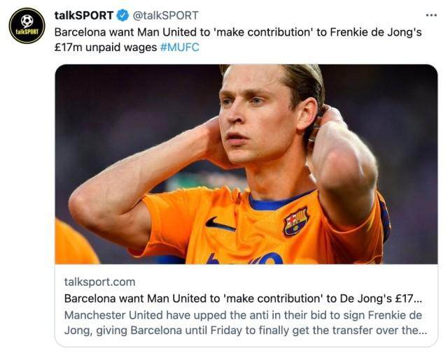The width and height of the screenshot is (448, 355).
Task: Click the talksport.com domain label
Action: click(x=99, y=282)
